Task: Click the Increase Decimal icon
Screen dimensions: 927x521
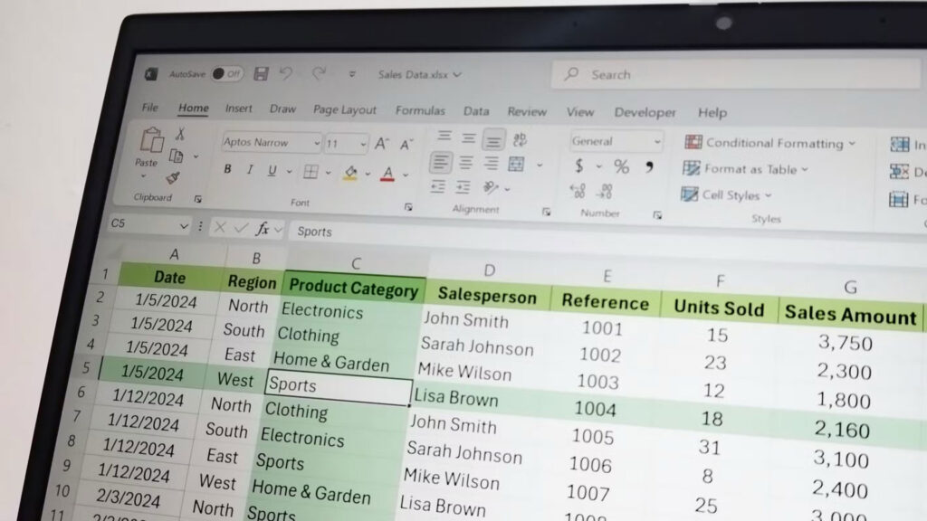Action: tap(576, 191)
